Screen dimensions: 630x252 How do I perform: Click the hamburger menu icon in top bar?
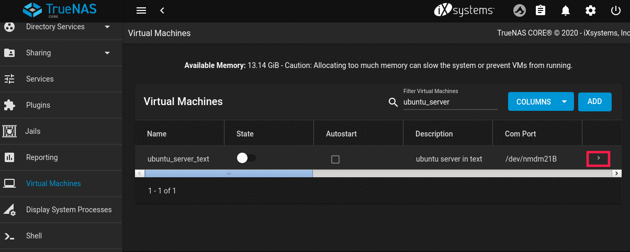point(141,10)
